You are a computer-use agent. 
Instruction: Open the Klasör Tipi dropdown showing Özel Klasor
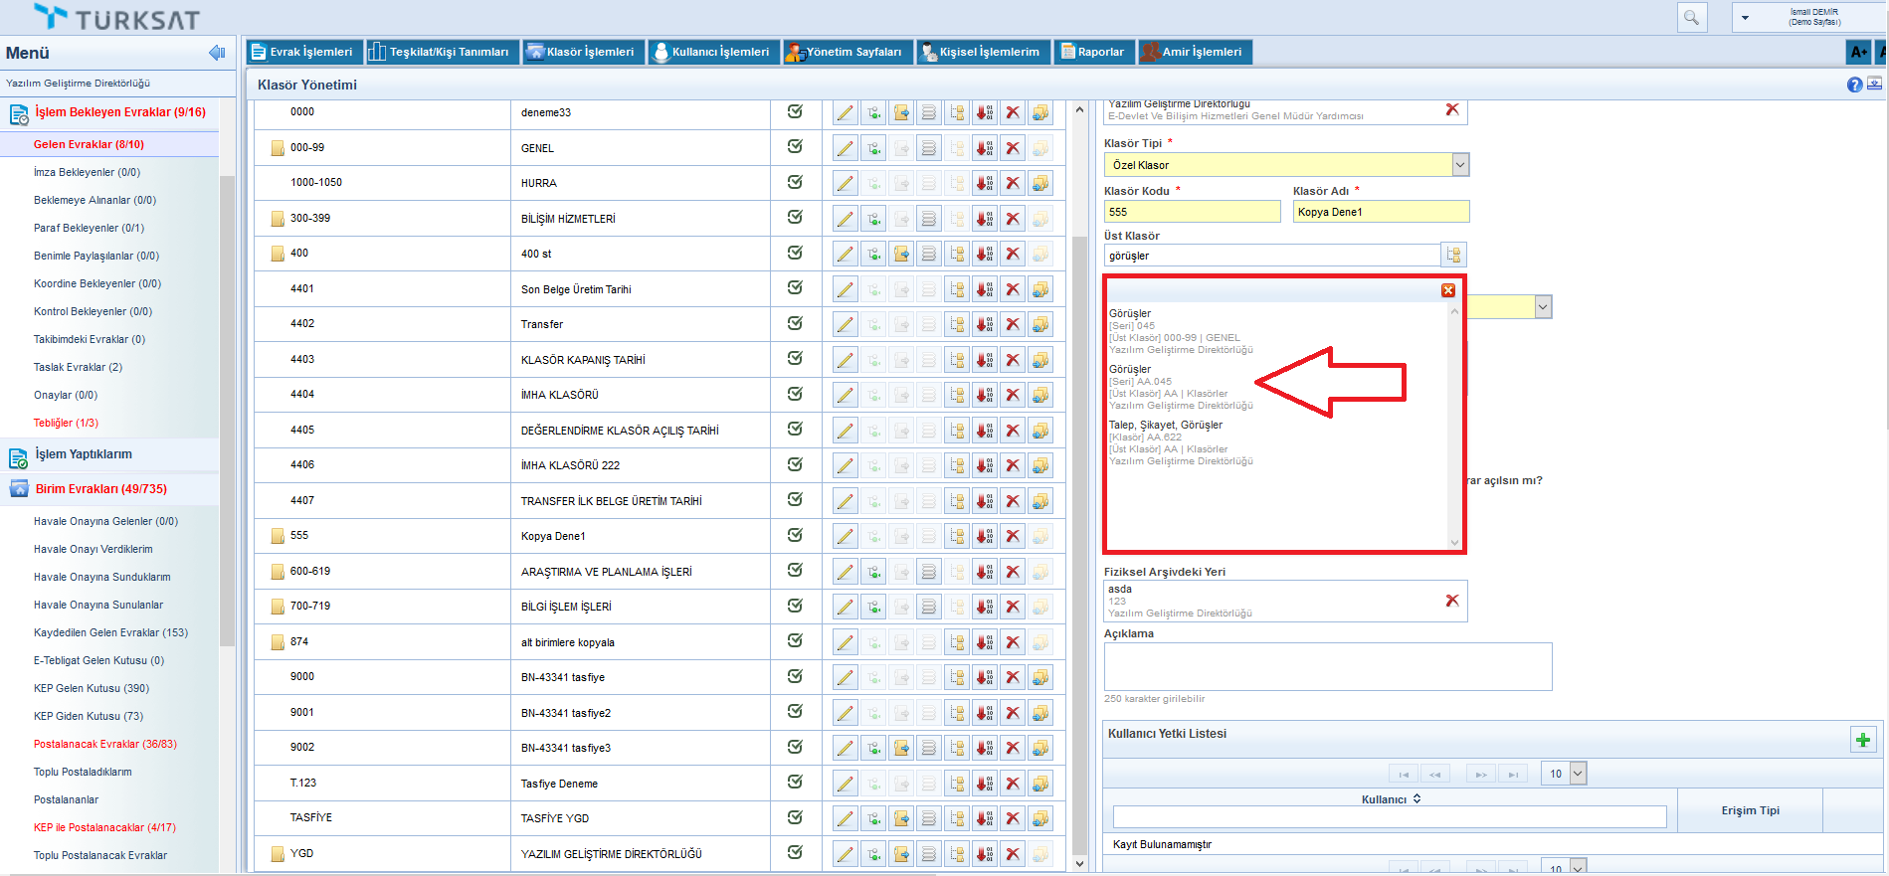tap(1459, 165)
